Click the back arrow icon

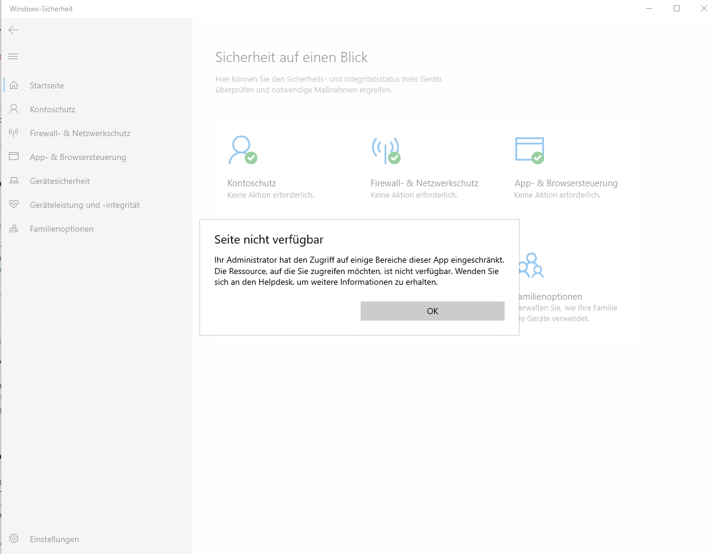13,30
